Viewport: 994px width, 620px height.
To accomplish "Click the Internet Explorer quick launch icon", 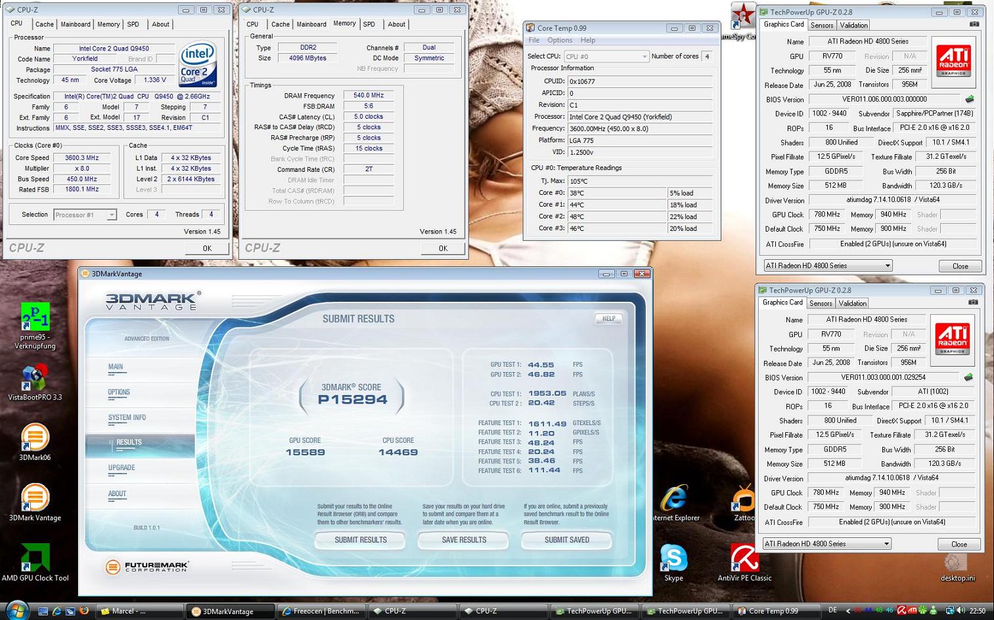I will click(56, 611).
